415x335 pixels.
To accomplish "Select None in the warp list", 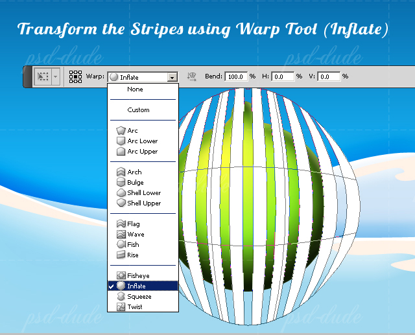I will (143, 89).
